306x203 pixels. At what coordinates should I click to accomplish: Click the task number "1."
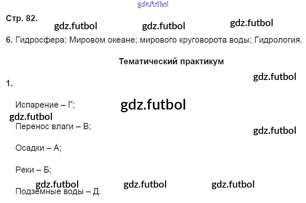coord(10,83)
